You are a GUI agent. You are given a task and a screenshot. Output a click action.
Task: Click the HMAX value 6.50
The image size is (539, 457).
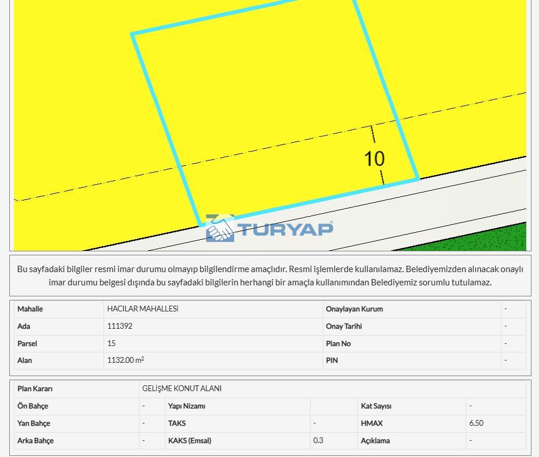click(x=476, y=423)
